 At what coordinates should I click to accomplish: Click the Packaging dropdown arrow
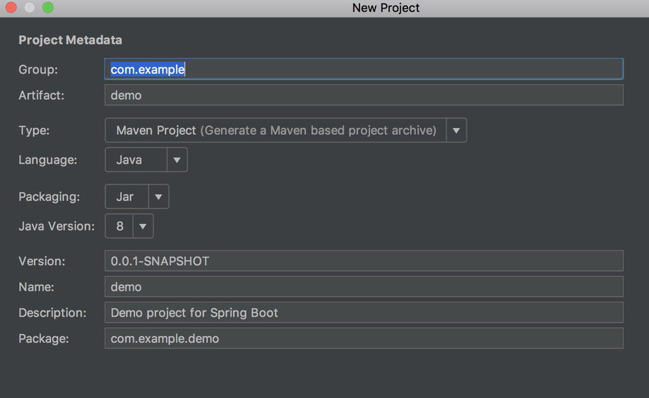point(158,197)
